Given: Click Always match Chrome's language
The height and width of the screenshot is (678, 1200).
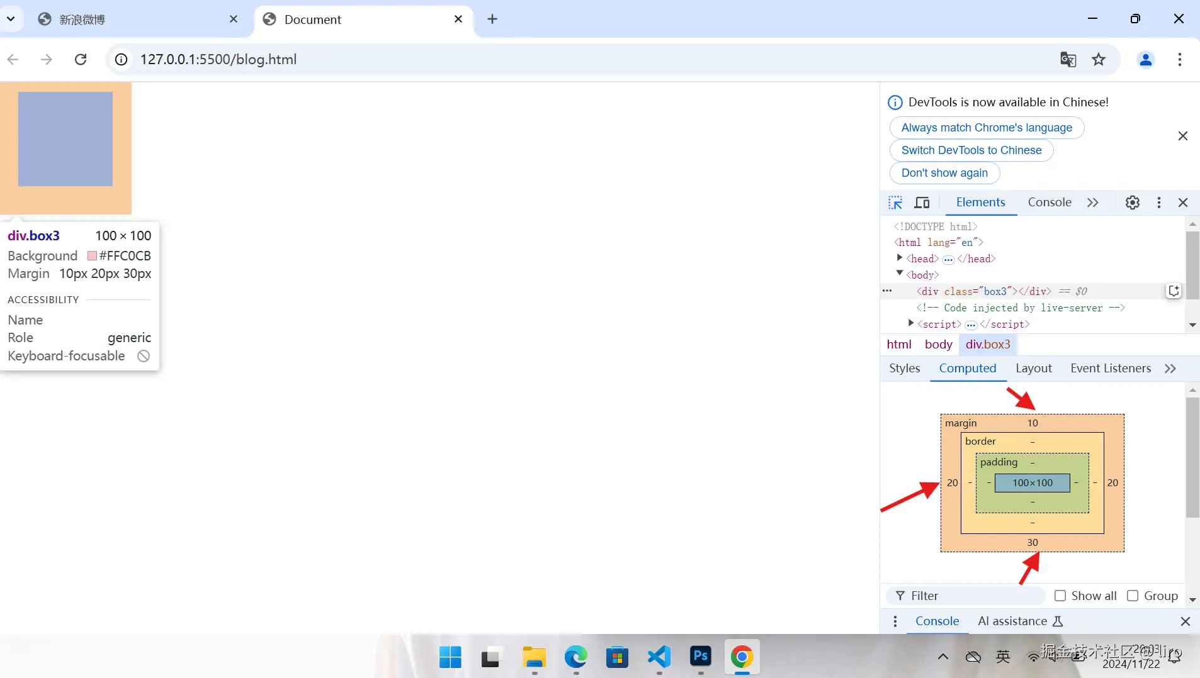Looking at the screenshot, I should click(x=987, y=128).
